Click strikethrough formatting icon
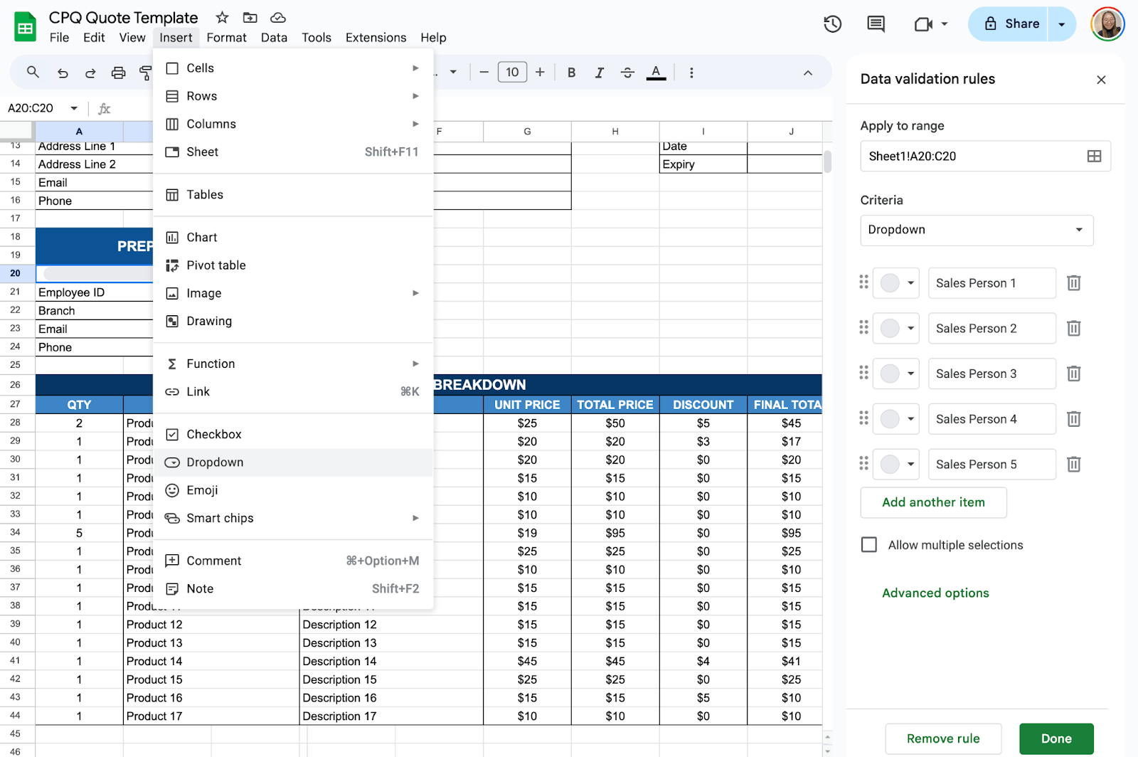The width and height of the screenshot is (1138, 757). (627, 73)
